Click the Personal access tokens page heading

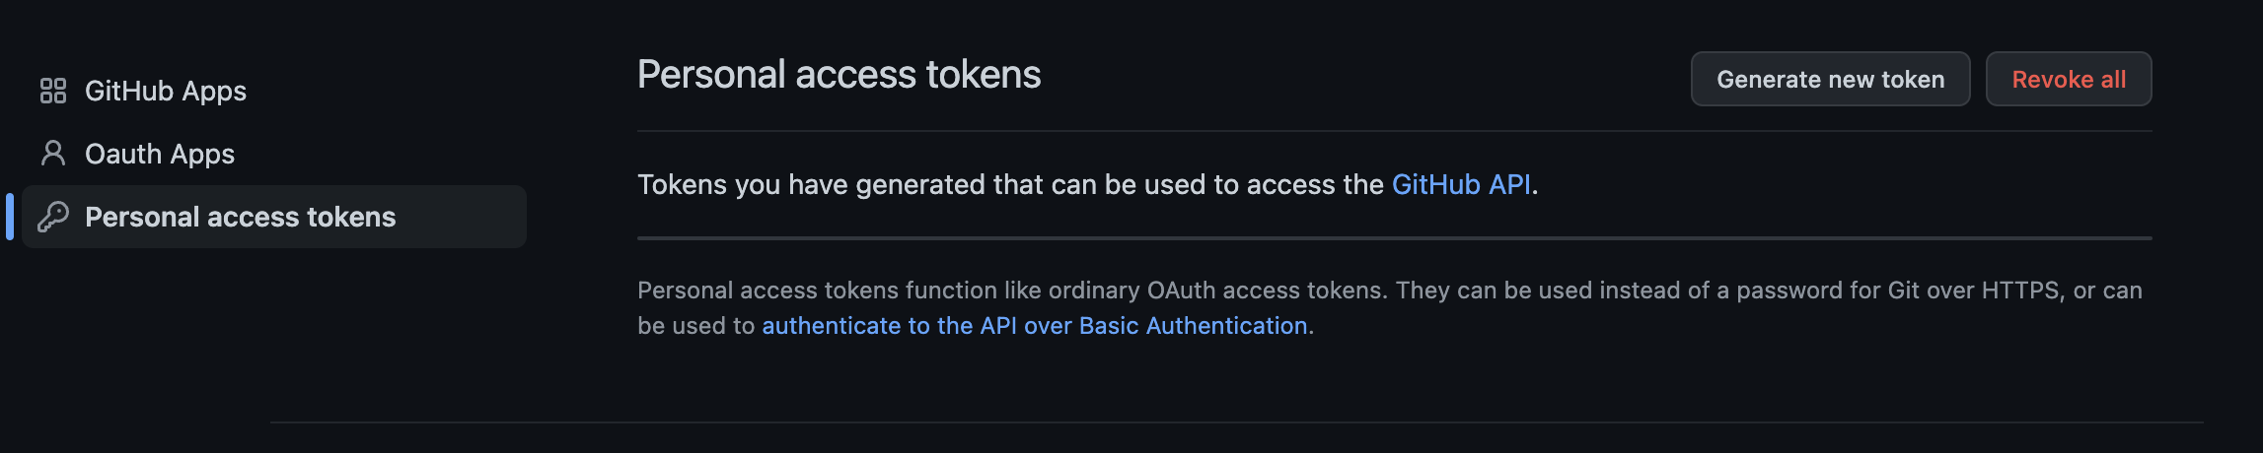pos(839,75)
